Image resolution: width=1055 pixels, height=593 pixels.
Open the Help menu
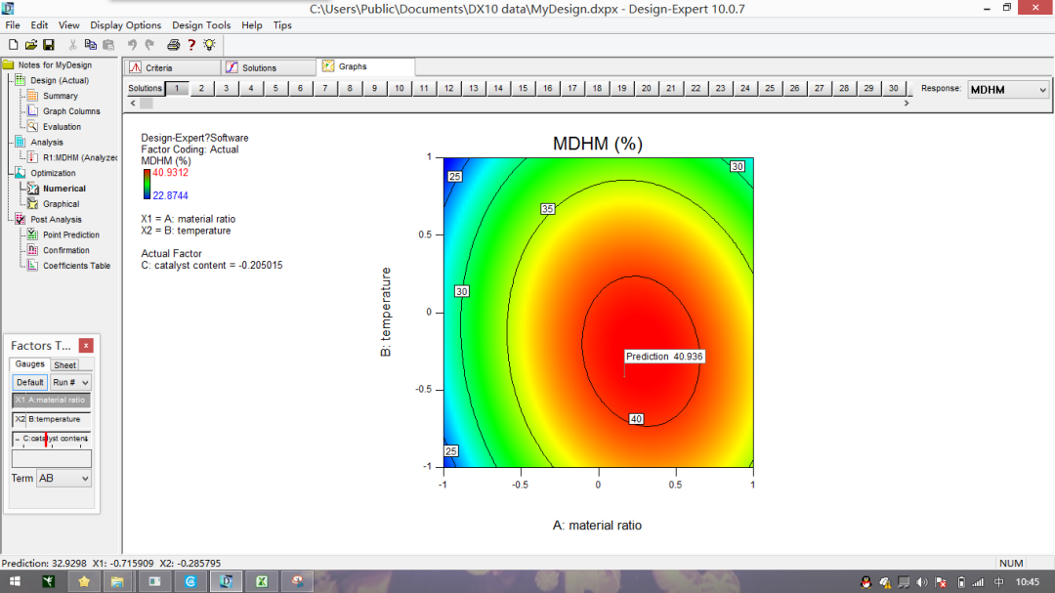pyautogui.click(x=252, y=25)
